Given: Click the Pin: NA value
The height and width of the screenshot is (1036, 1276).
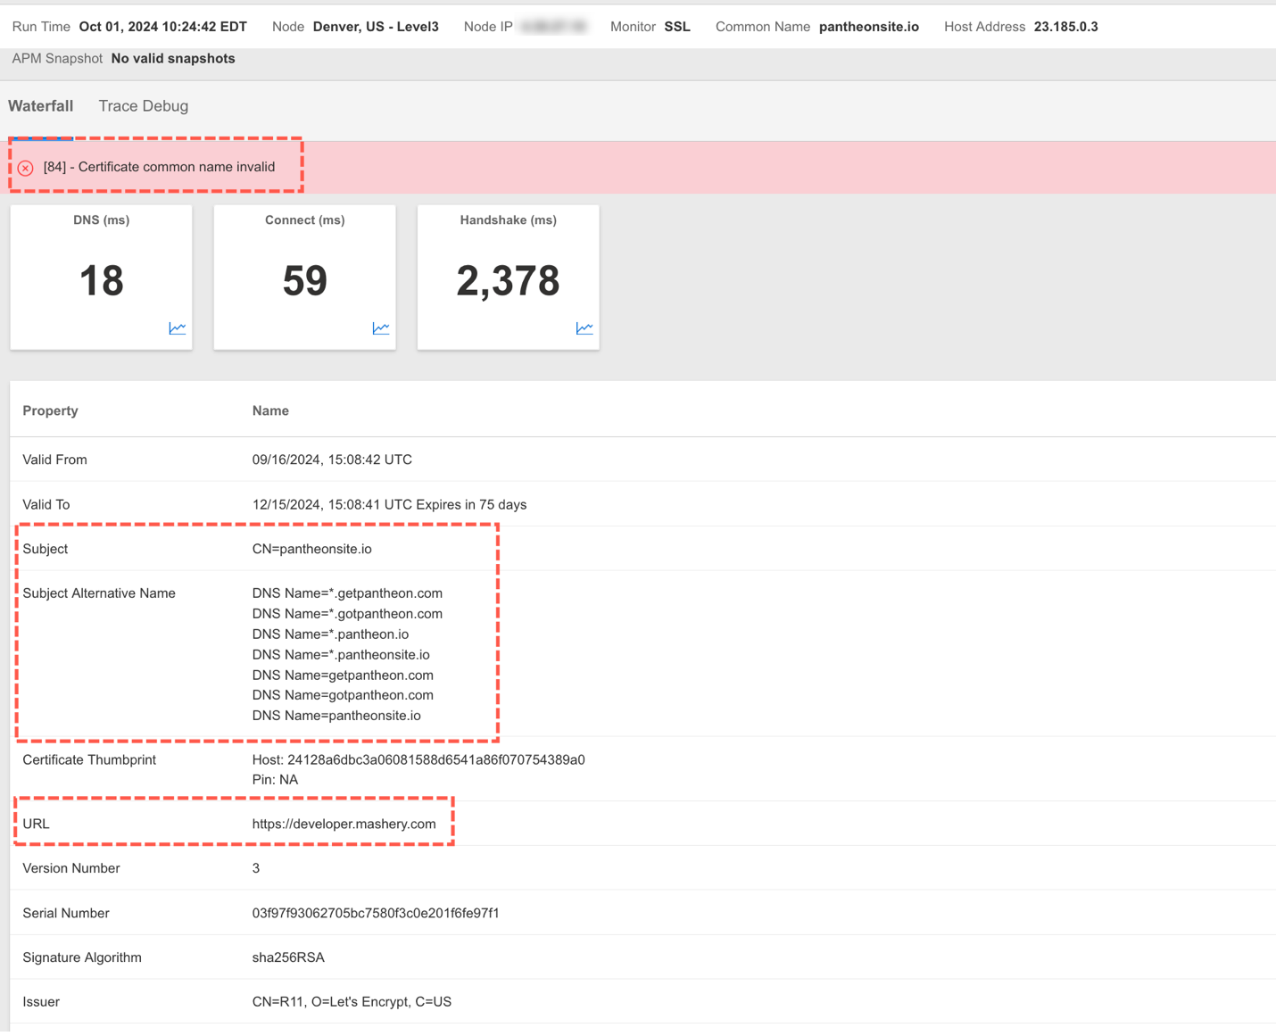Looking at the screenshot, I should coord(275,780).
